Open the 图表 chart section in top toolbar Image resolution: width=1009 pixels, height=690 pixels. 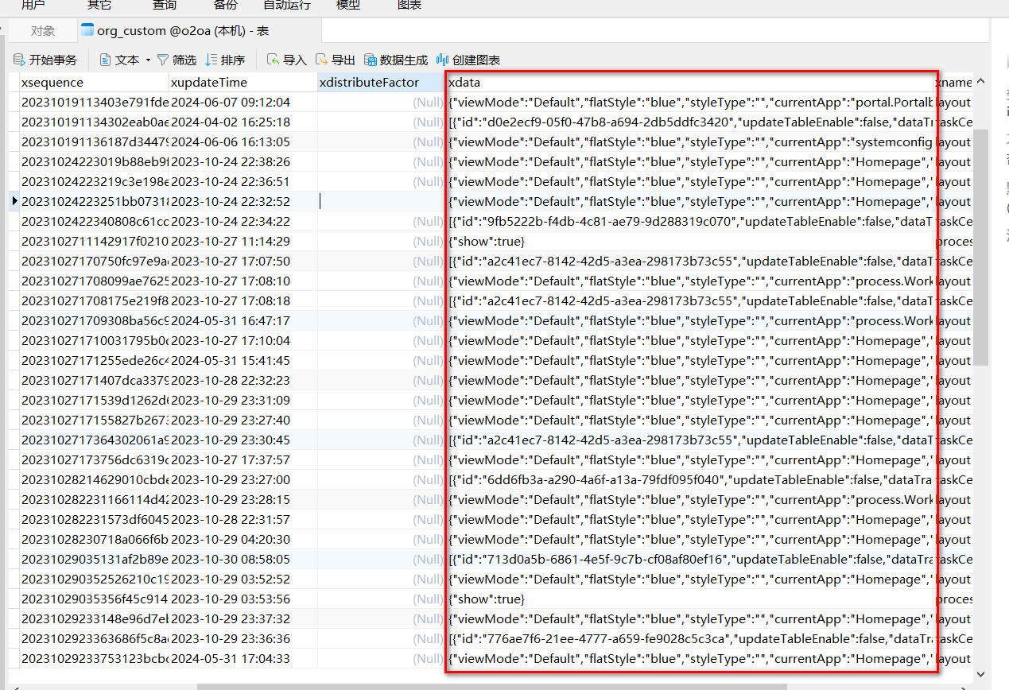409,5
